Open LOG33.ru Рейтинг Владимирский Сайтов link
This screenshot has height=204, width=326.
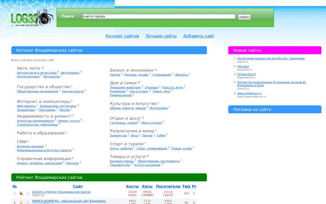pyautogui.click(x=61, y=192)
